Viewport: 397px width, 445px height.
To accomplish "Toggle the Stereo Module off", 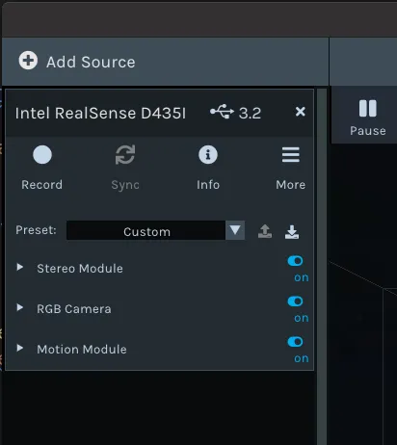I will [x=295, y=261].
